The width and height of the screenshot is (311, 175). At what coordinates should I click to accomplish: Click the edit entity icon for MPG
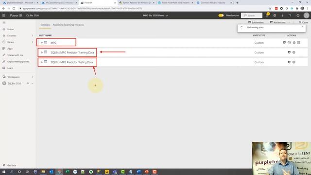point(284,42)
